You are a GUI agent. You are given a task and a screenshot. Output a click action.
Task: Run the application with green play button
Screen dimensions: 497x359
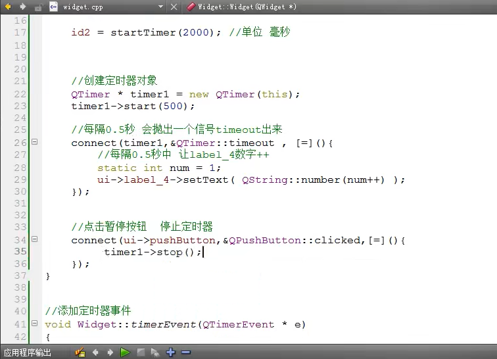coord(125,352)
